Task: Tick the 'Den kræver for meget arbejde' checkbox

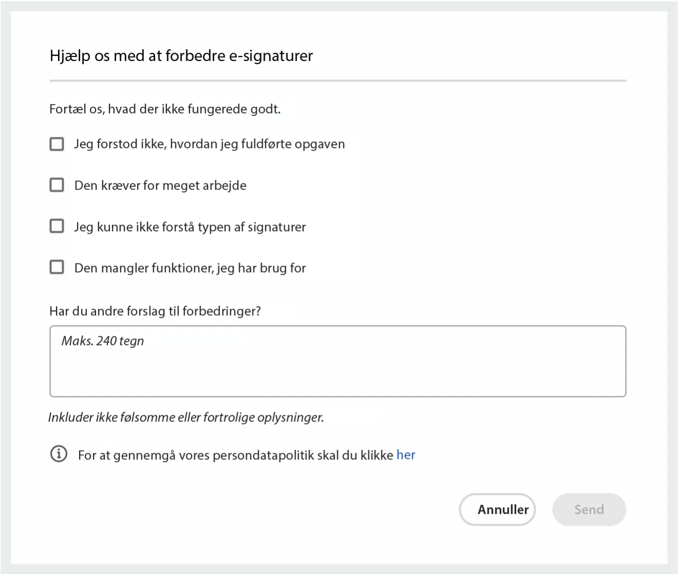Action: [57, 185]
